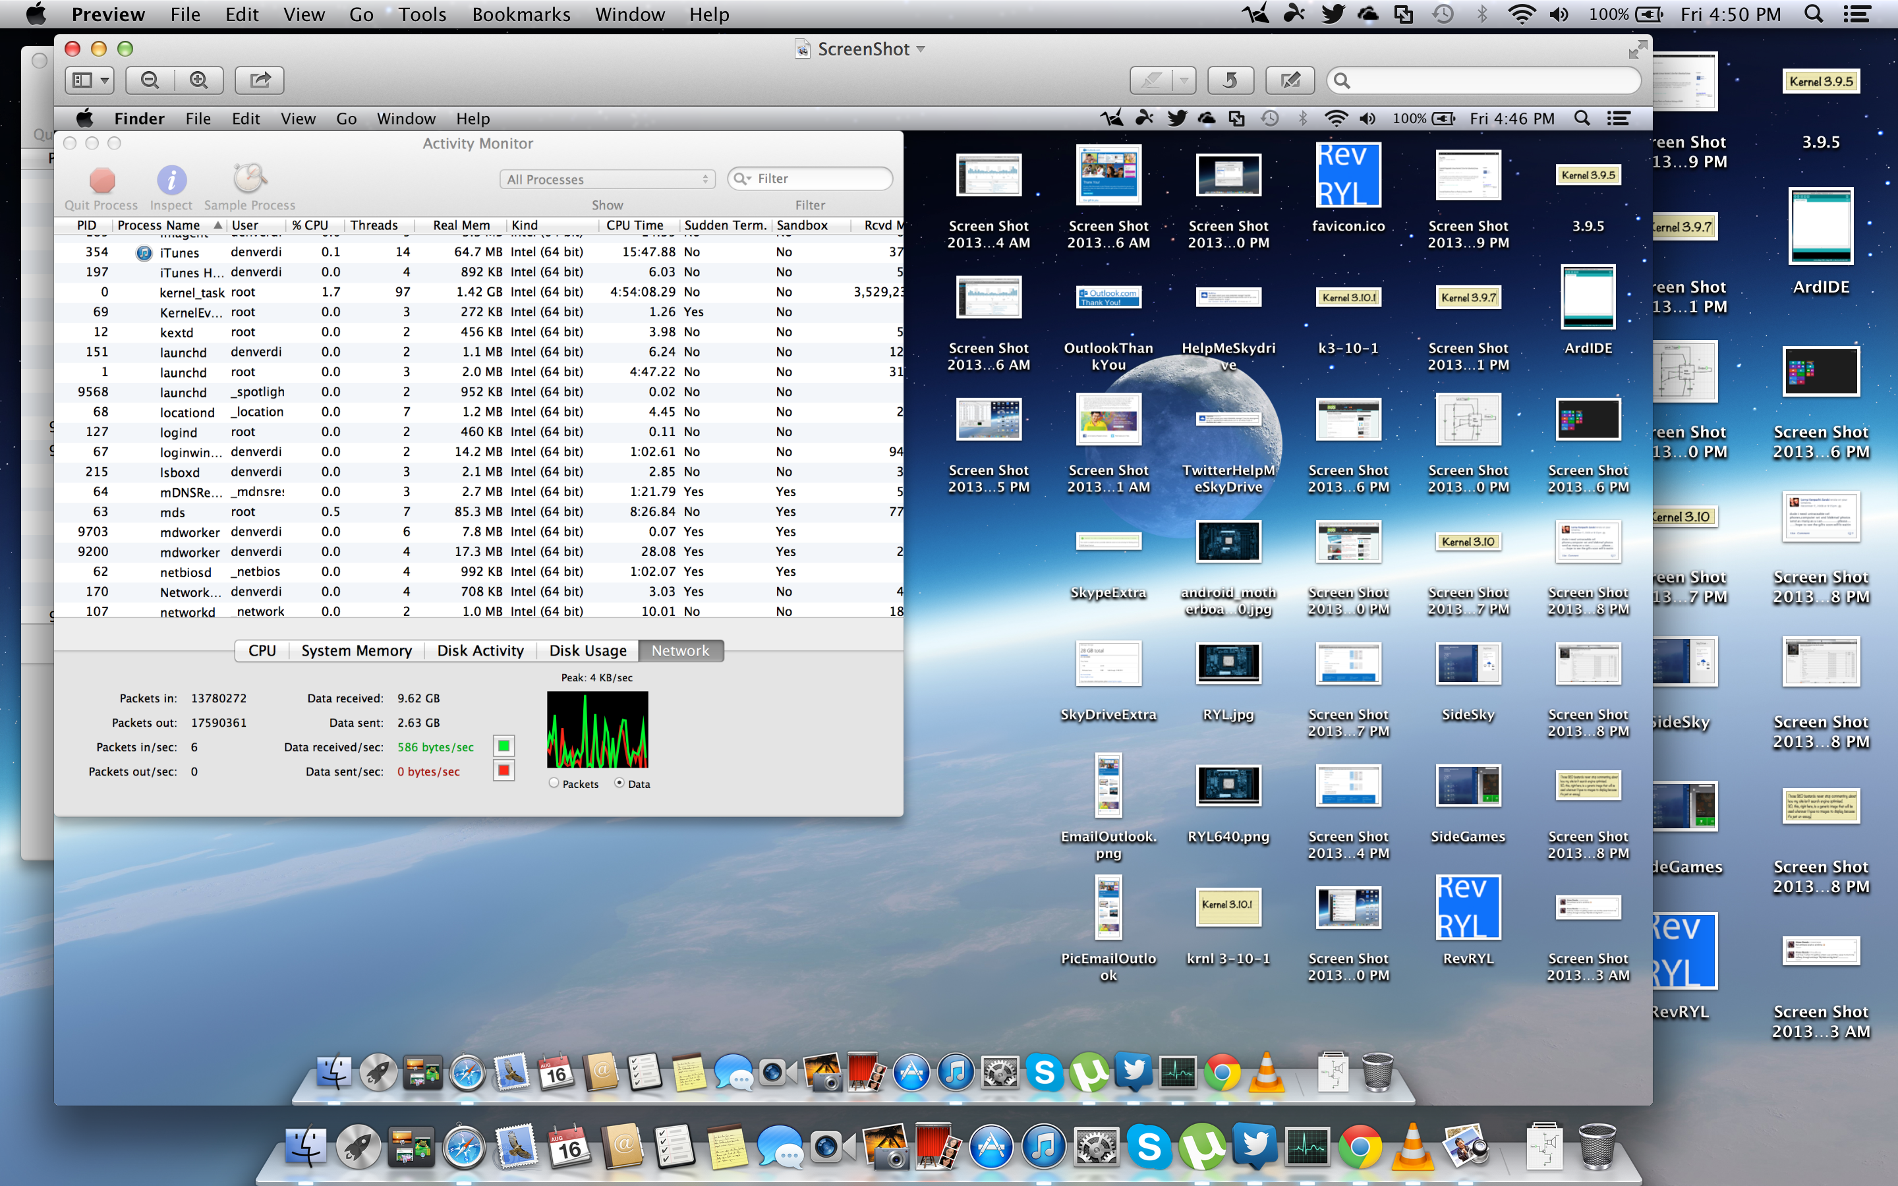Viewport: 1898px width, 1186px height.
Task: Open Time Machine status in the top menu bar
Action: pyautogui.click(x=1443, y=14)
